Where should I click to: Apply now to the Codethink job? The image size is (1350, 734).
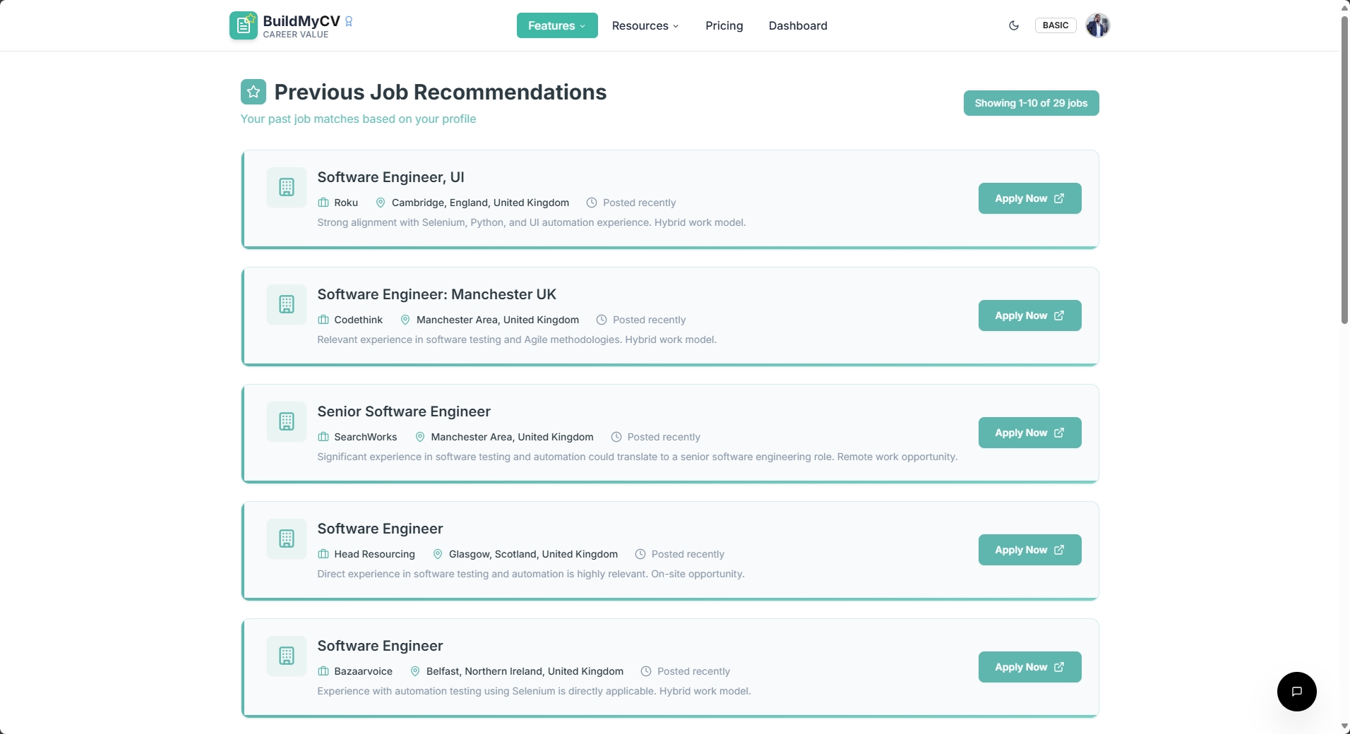point(1029,315)
